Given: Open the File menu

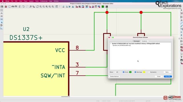Looking at the screenshot, I should pyautogui.click(x=12, y=1).
